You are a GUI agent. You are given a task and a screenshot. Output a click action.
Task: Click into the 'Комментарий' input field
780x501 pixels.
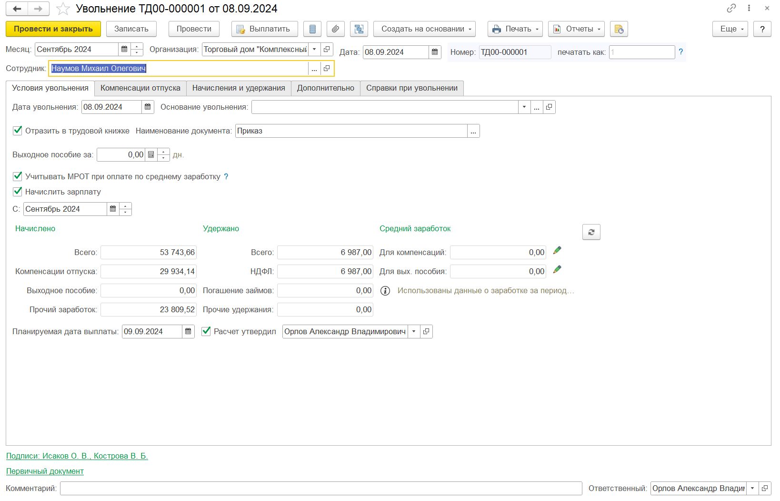320,488
